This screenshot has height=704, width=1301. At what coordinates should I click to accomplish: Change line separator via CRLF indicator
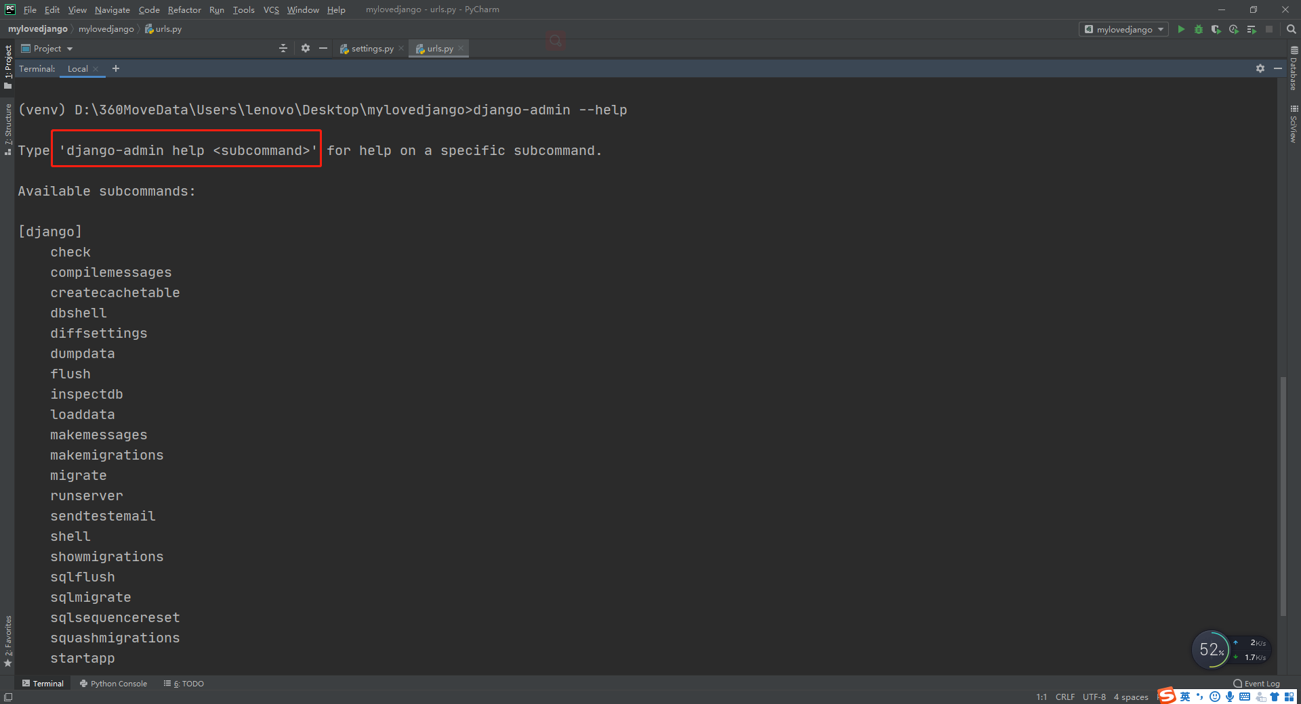[x=1065, y=697]
